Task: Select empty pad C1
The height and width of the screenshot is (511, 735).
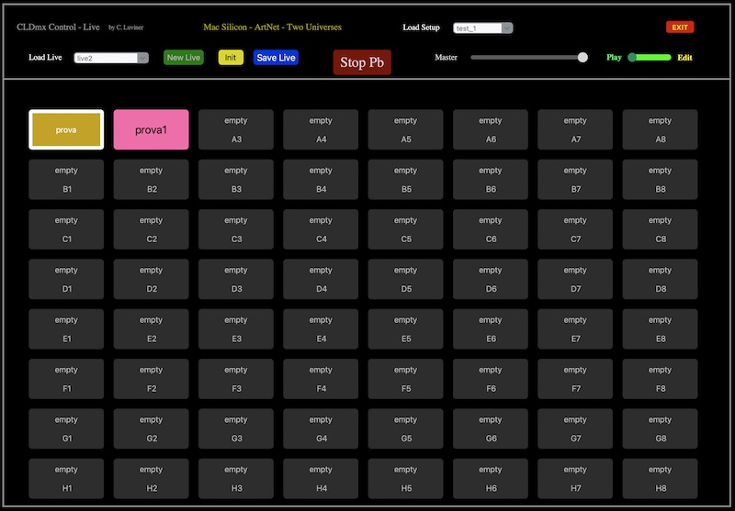Action: pos(66,229)
